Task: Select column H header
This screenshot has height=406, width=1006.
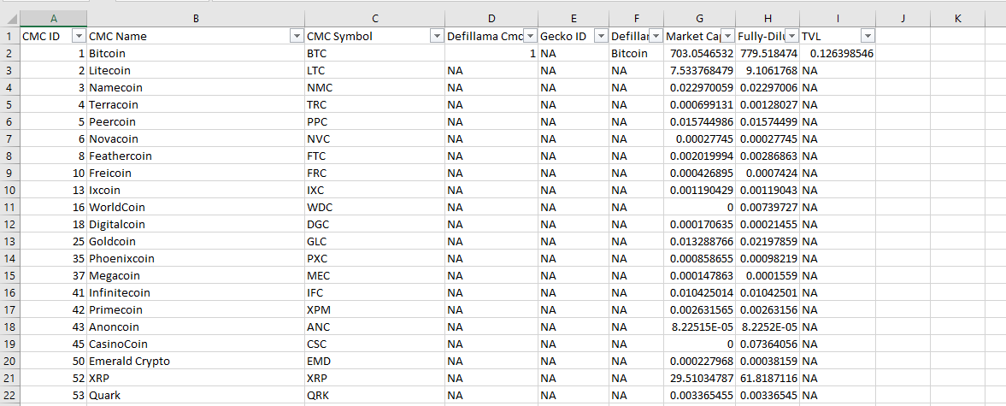Action: click(768, 19)
